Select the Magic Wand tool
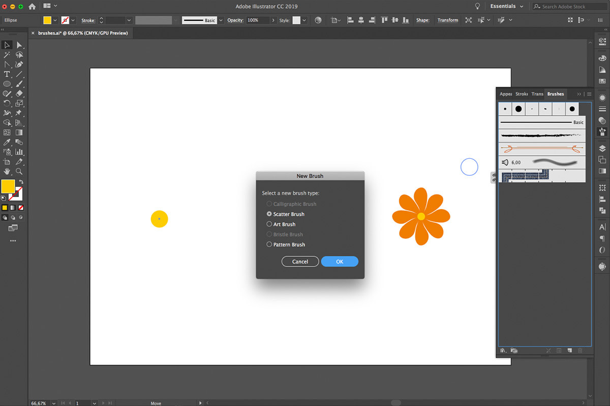This screenshot has width=610, height=406. [7, 55]
